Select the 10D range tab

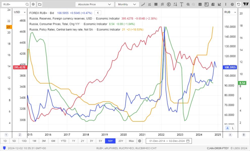[24, 141]
